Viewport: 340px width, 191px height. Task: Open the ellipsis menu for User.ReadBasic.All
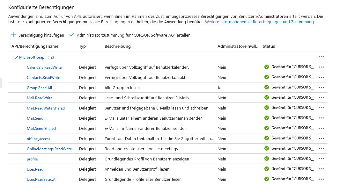coord(322,179)
